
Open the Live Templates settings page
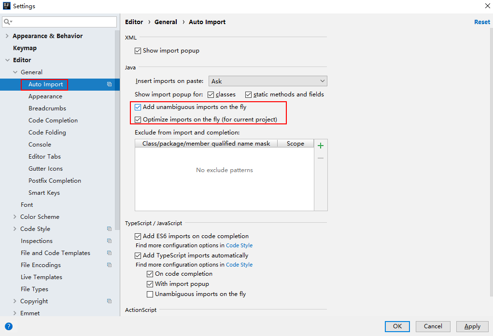(42, 277)
